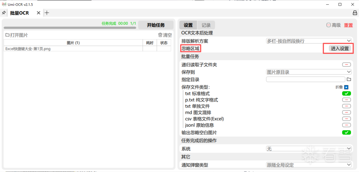Open images via the 打开图片 folder icon

[x=7, y=35]
